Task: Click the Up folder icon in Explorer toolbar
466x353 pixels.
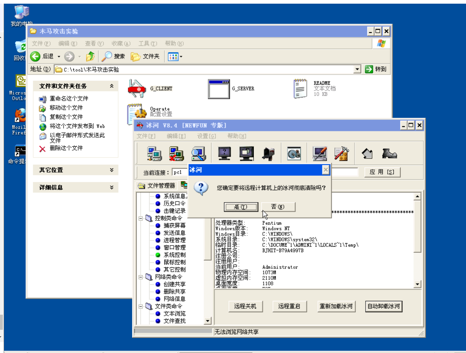Action: tap(90, 56)
